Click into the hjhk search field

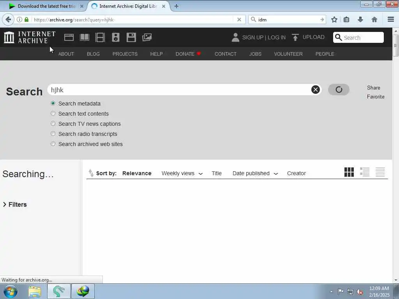pos(179,90)
